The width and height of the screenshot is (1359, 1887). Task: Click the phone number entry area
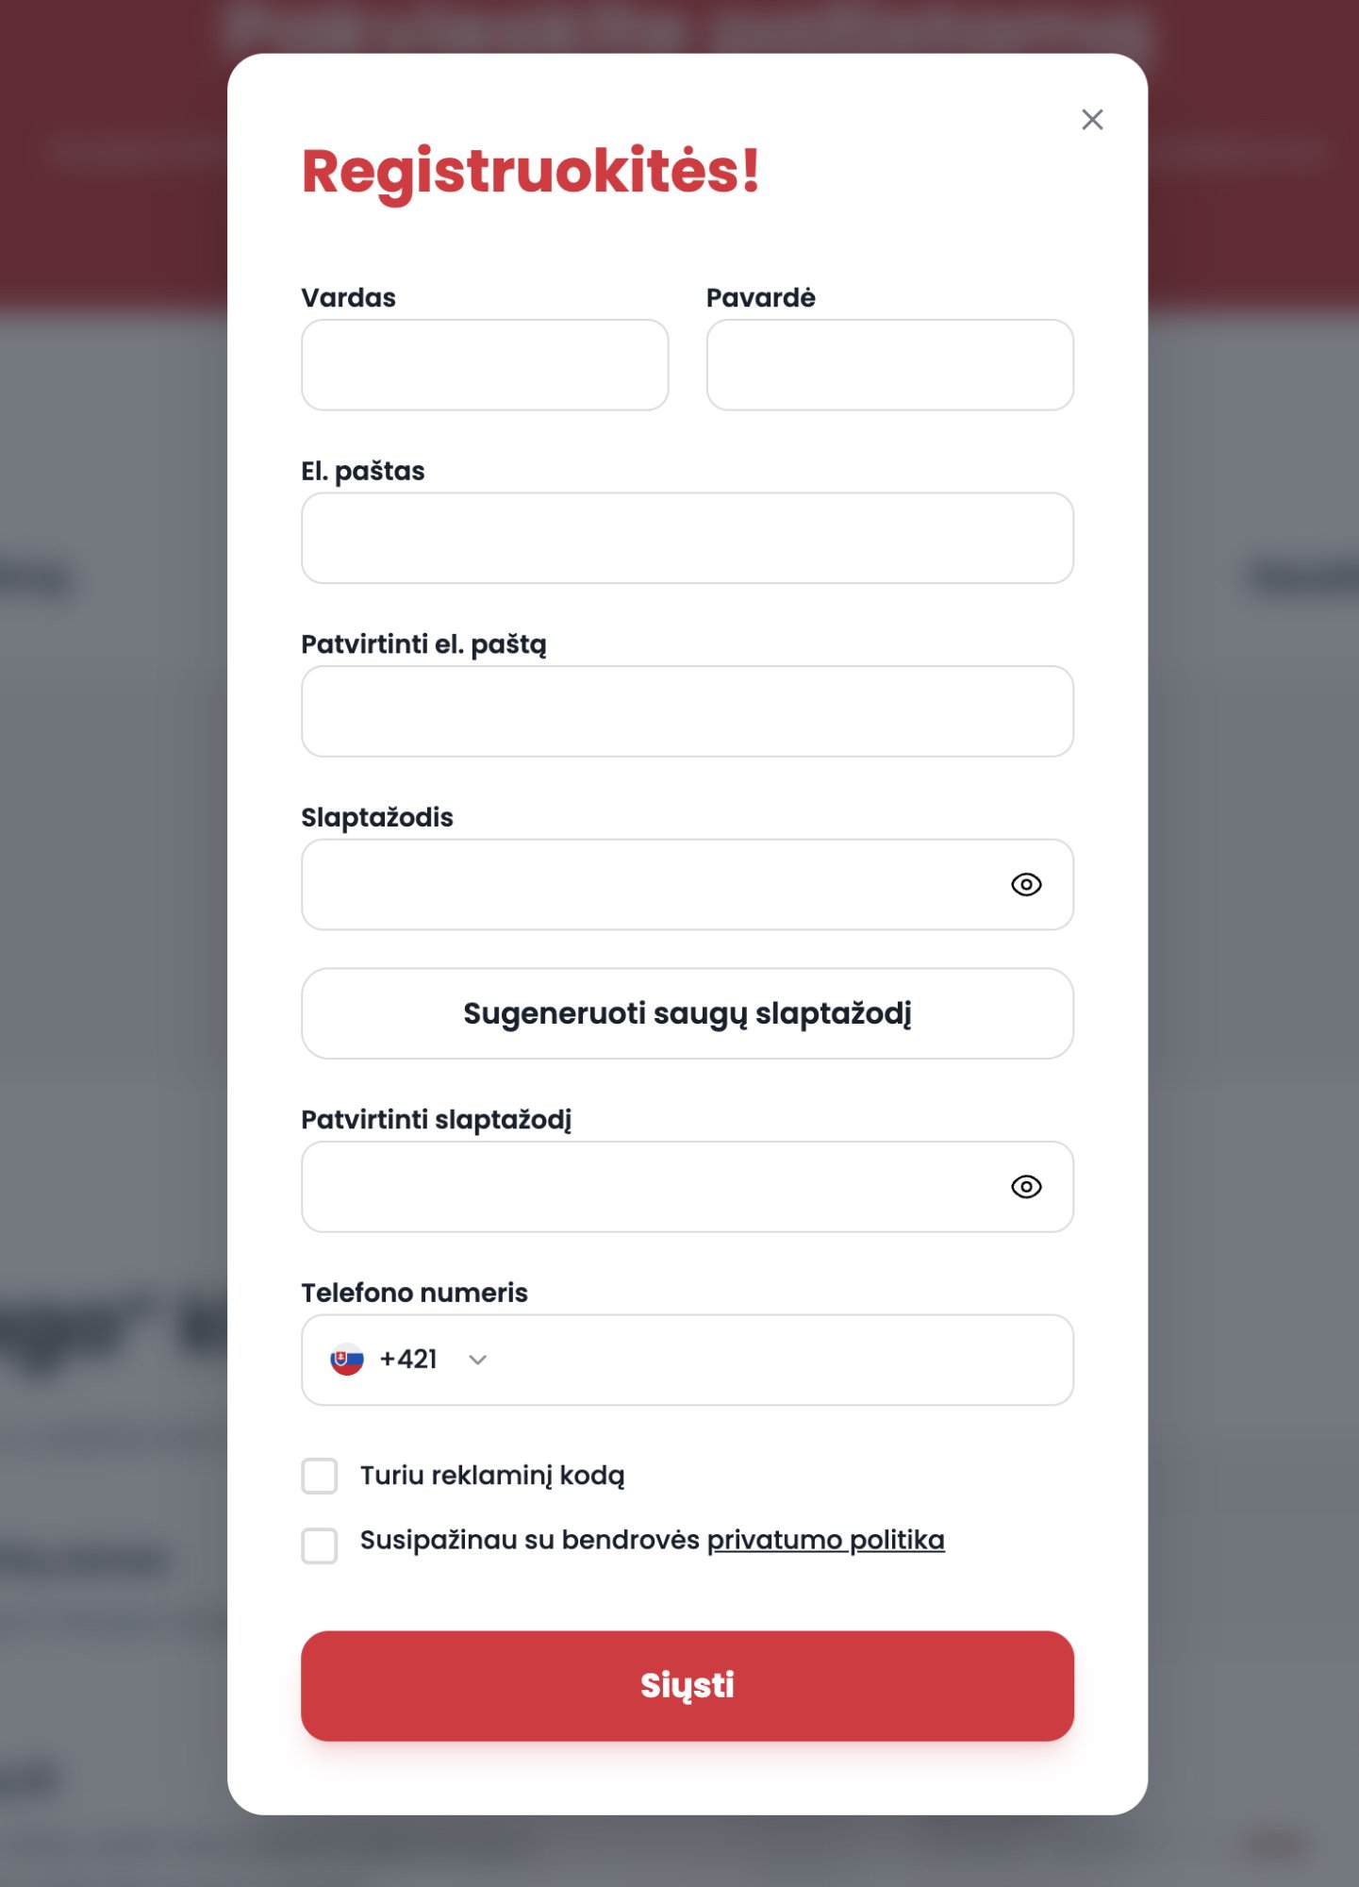(x=783, y=1360)
